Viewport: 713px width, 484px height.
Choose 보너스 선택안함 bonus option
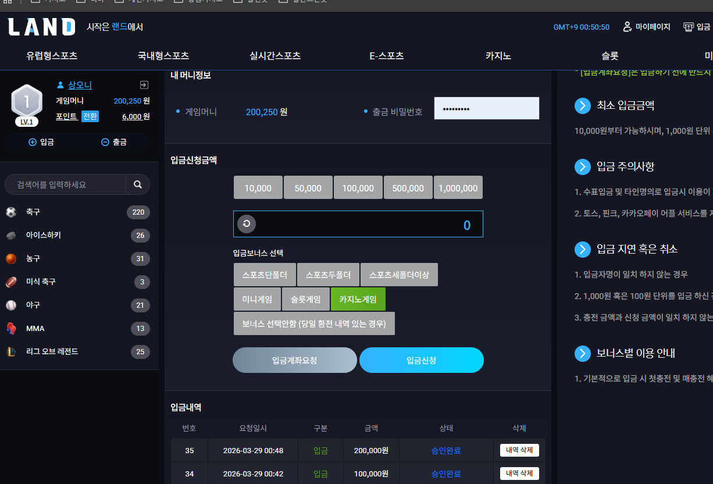[x=314, y=323]
